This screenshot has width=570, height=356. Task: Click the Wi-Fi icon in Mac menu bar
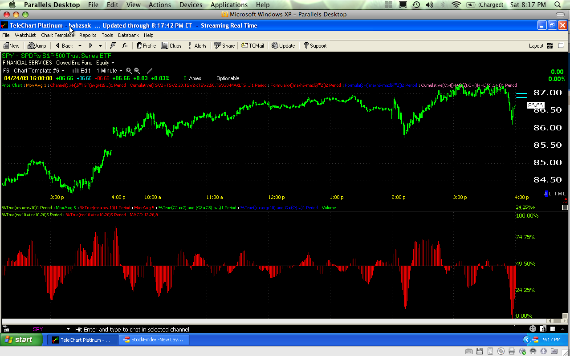[x=456, y=5]
